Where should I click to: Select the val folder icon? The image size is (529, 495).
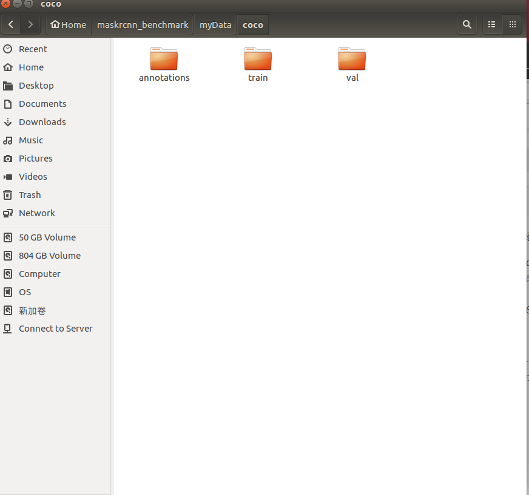coord(352,59)
